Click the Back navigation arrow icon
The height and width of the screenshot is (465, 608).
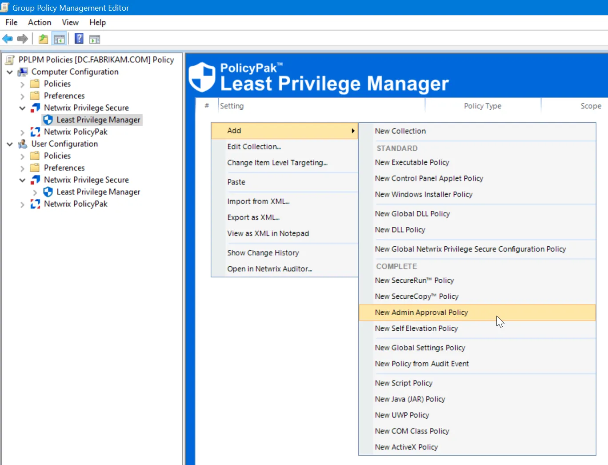tap(7, 39)
